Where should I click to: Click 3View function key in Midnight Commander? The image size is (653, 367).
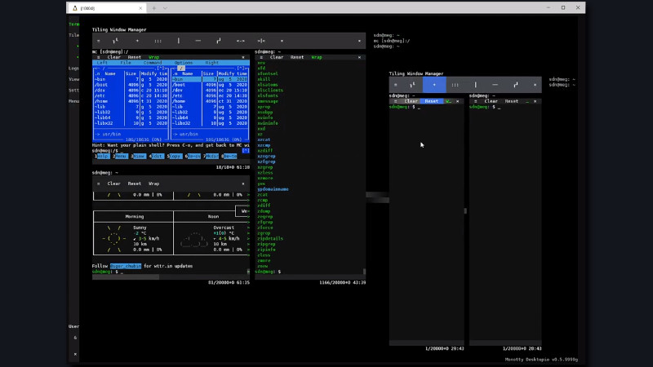(x=138, y=156)
